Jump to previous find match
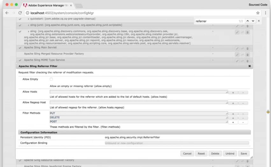The height and width of the screenshot is (167, 271). [x=247, y=21]
